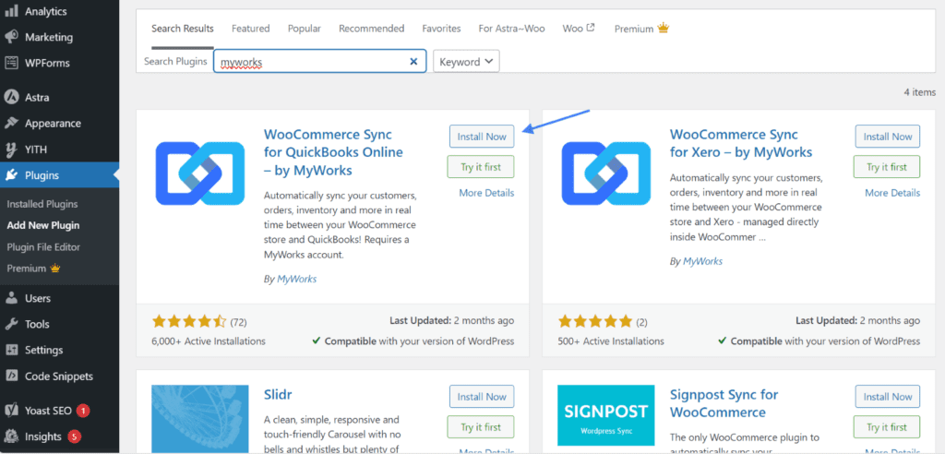Switch to the Featured tab
The width and height of the screenshot is (945, 454).
[x=251, y=29]
